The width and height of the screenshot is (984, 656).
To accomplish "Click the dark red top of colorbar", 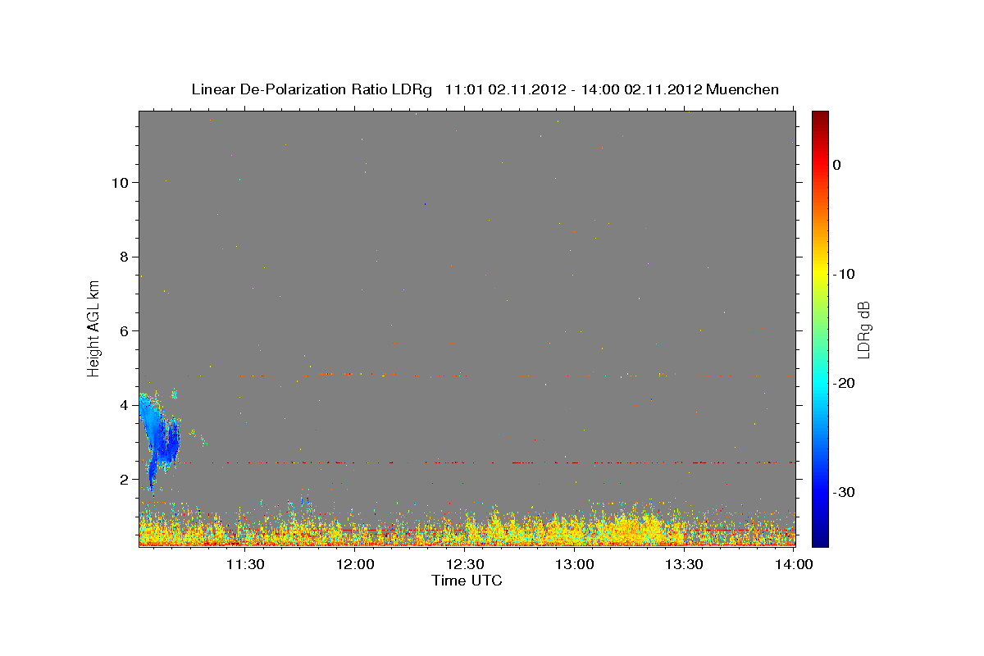I will [820, 119].
